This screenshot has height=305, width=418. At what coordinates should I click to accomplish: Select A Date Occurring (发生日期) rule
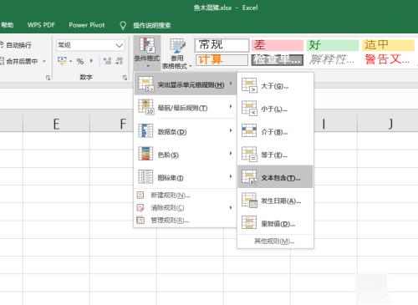[275, 201]
